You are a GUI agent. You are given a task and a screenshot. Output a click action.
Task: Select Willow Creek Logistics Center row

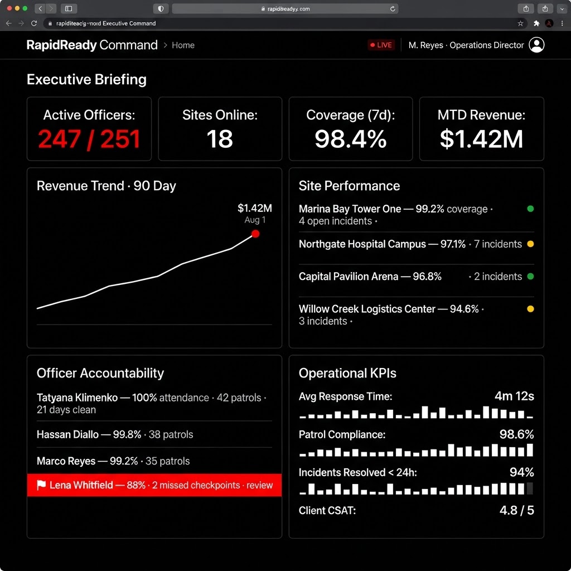416,314
